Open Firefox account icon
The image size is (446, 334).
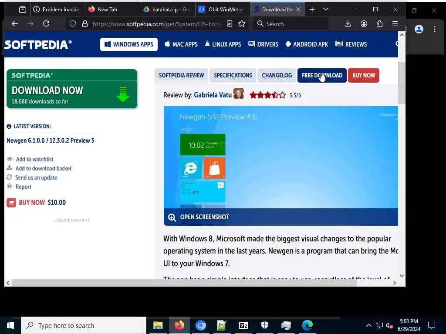click(364, 24)
